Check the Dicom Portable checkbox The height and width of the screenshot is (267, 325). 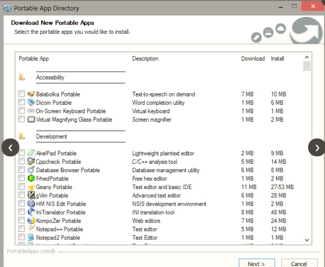pos(22,102)
